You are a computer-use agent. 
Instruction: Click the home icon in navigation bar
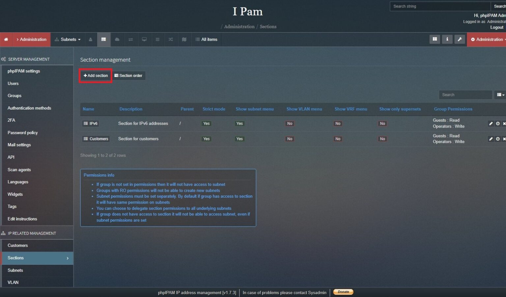click(x=6, y=39)
